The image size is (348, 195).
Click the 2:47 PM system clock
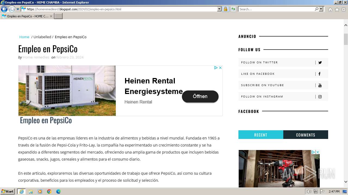(x=334, y=191)
